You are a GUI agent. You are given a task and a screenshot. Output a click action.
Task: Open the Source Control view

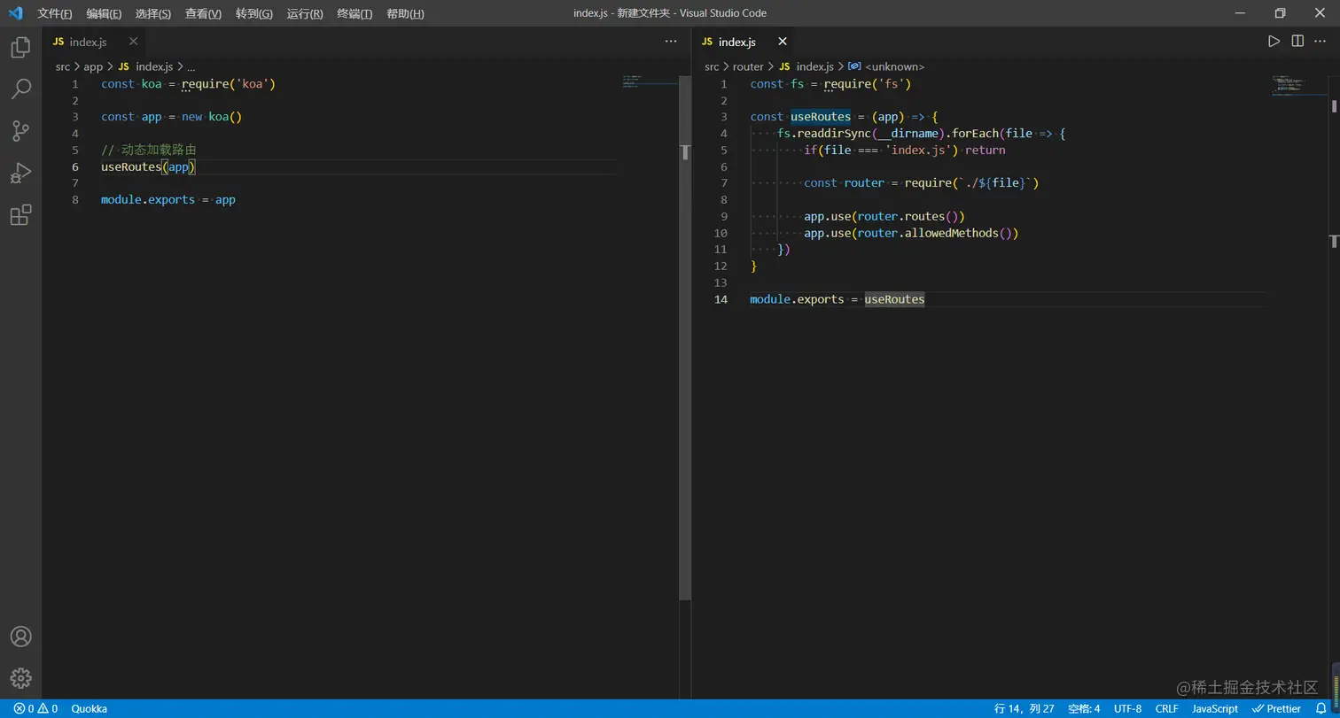[x=20, y=131]
